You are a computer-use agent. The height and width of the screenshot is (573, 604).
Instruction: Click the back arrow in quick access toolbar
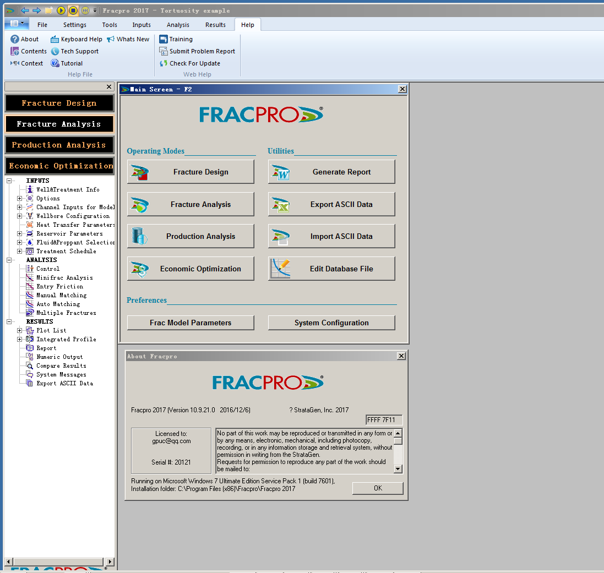(25, 10)
